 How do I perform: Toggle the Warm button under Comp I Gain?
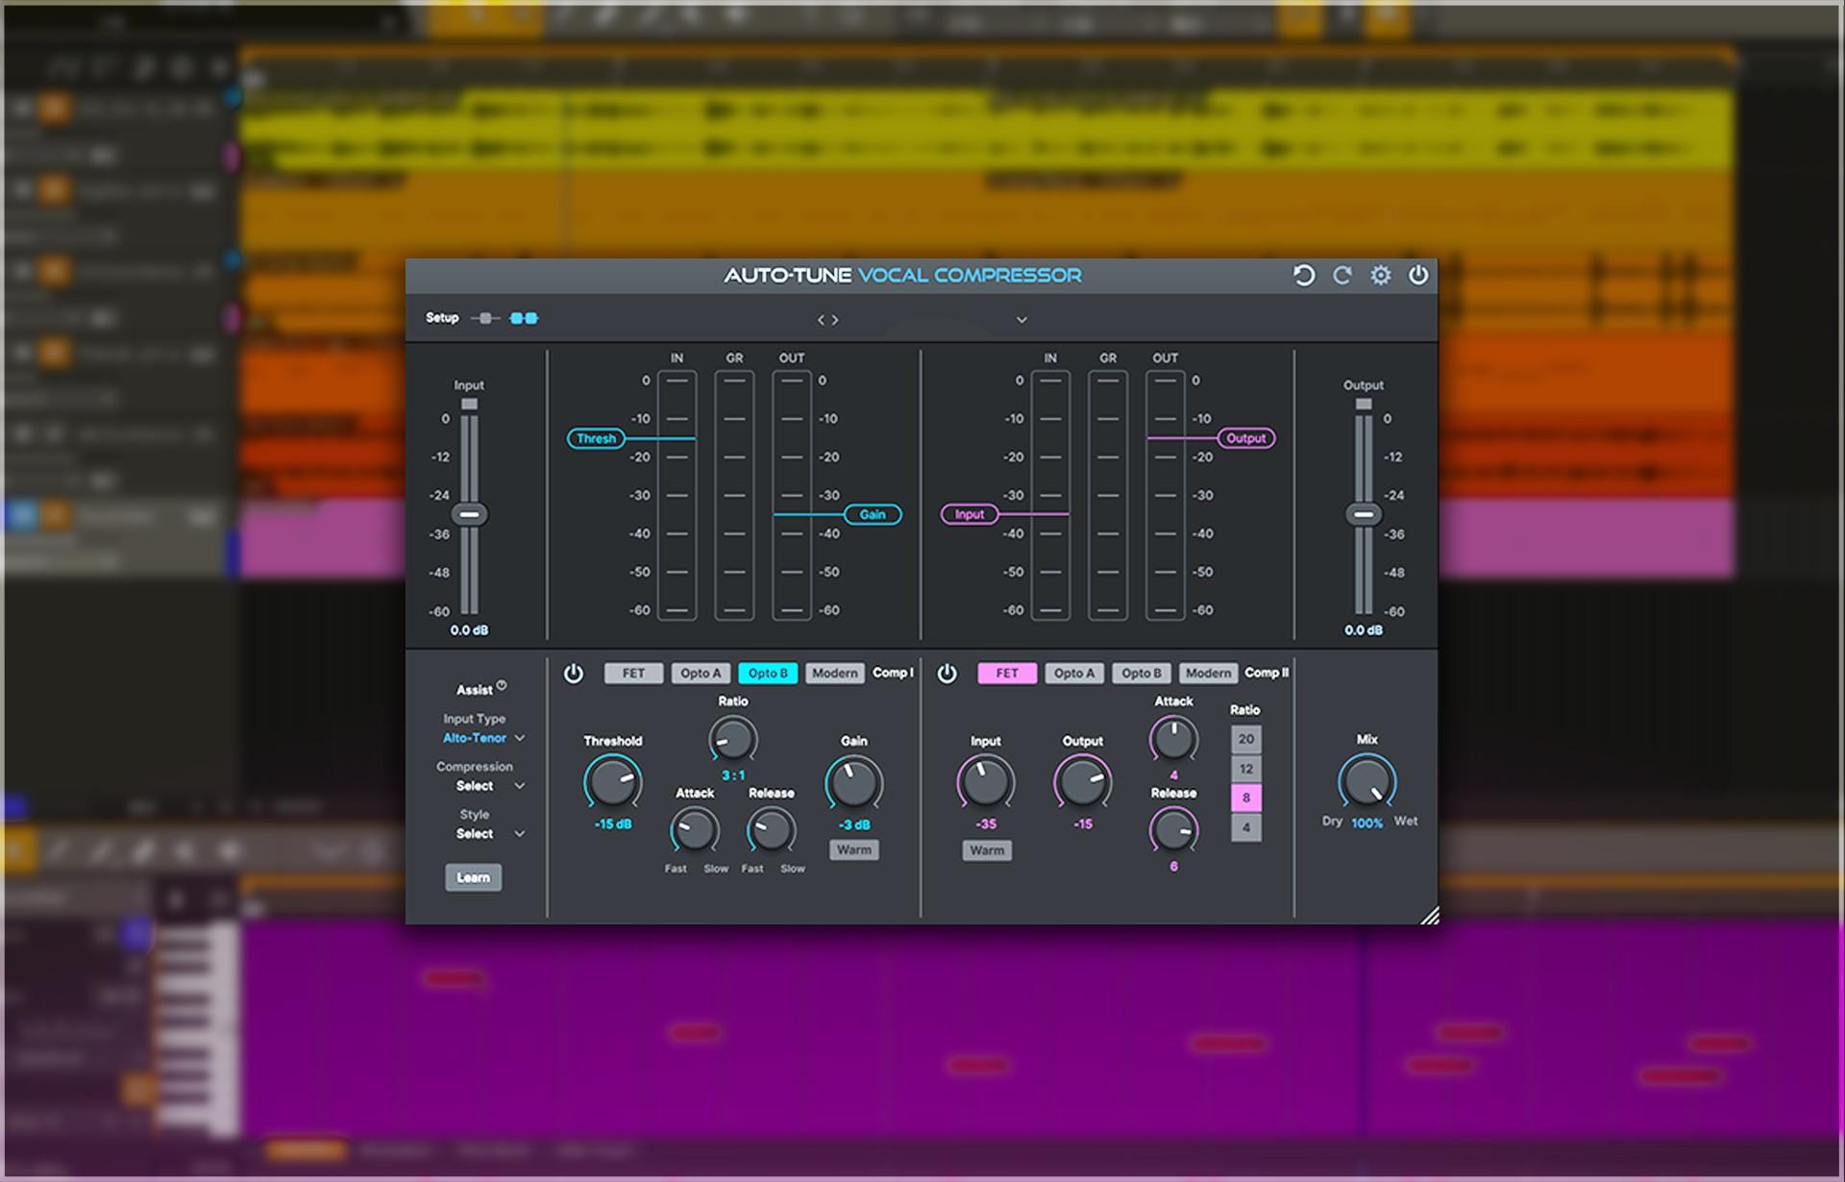point(854,850)
